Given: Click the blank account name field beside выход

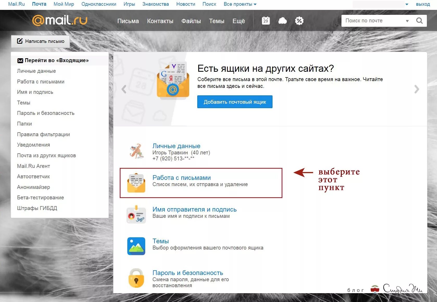Looking at the screenshot, I should tap(378, 4).
